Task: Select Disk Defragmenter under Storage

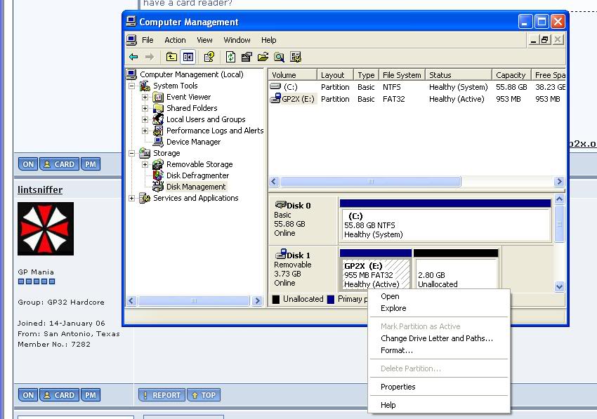Action: (197, 175)
